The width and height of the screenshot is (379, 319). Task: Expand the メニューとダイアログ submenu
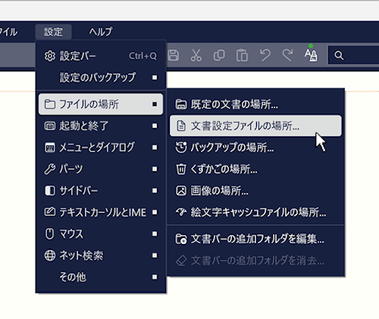pyautogui.click(x=101, y=147)
